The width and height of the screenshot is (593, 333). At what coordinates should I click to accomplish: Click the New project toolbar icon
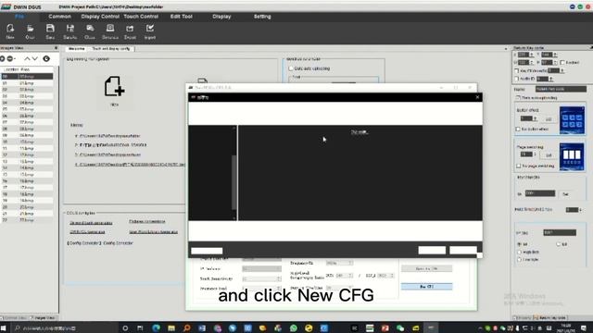[10, 31]
